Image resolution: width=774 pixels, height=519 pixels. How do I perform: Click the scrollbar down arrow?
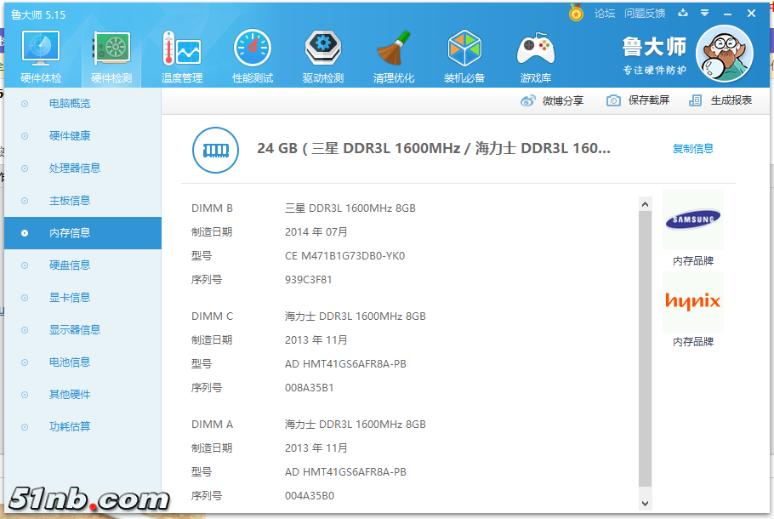click(645, 504)
